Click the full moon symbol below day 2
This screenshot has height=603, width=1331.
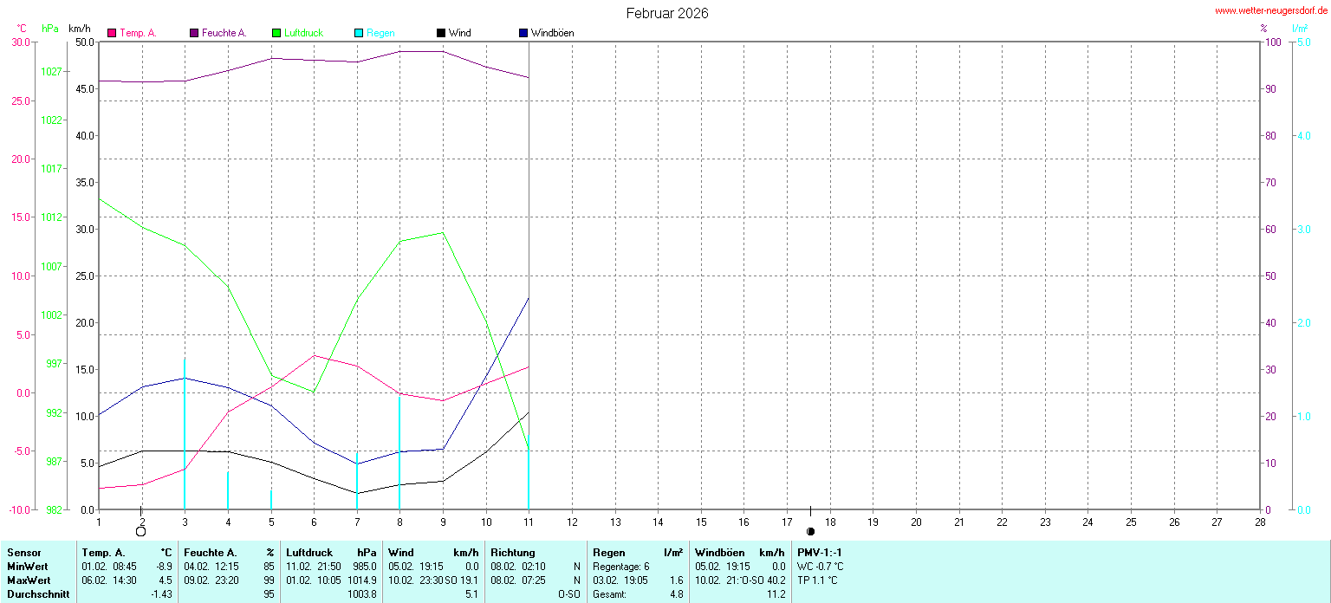tap(141, 531)
